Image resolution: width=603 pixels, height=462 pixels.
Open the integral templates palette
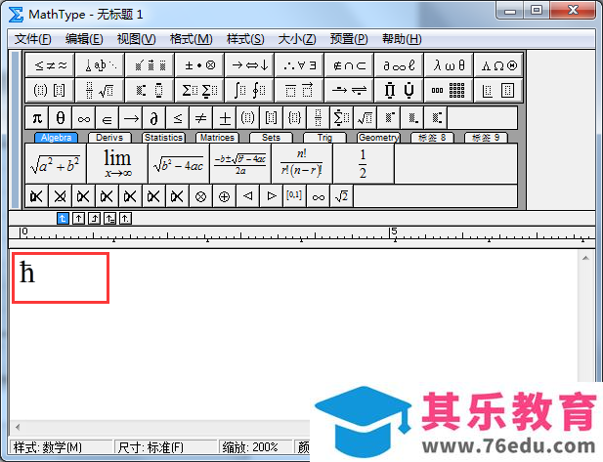point(249,90)
